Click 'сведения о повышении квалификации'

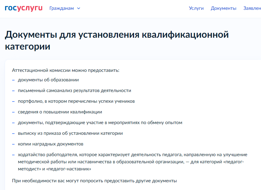[60, 112]
